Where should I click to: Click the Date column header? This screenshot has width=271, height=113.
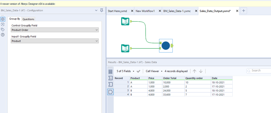pyautogui.click(x=222, y=78)
